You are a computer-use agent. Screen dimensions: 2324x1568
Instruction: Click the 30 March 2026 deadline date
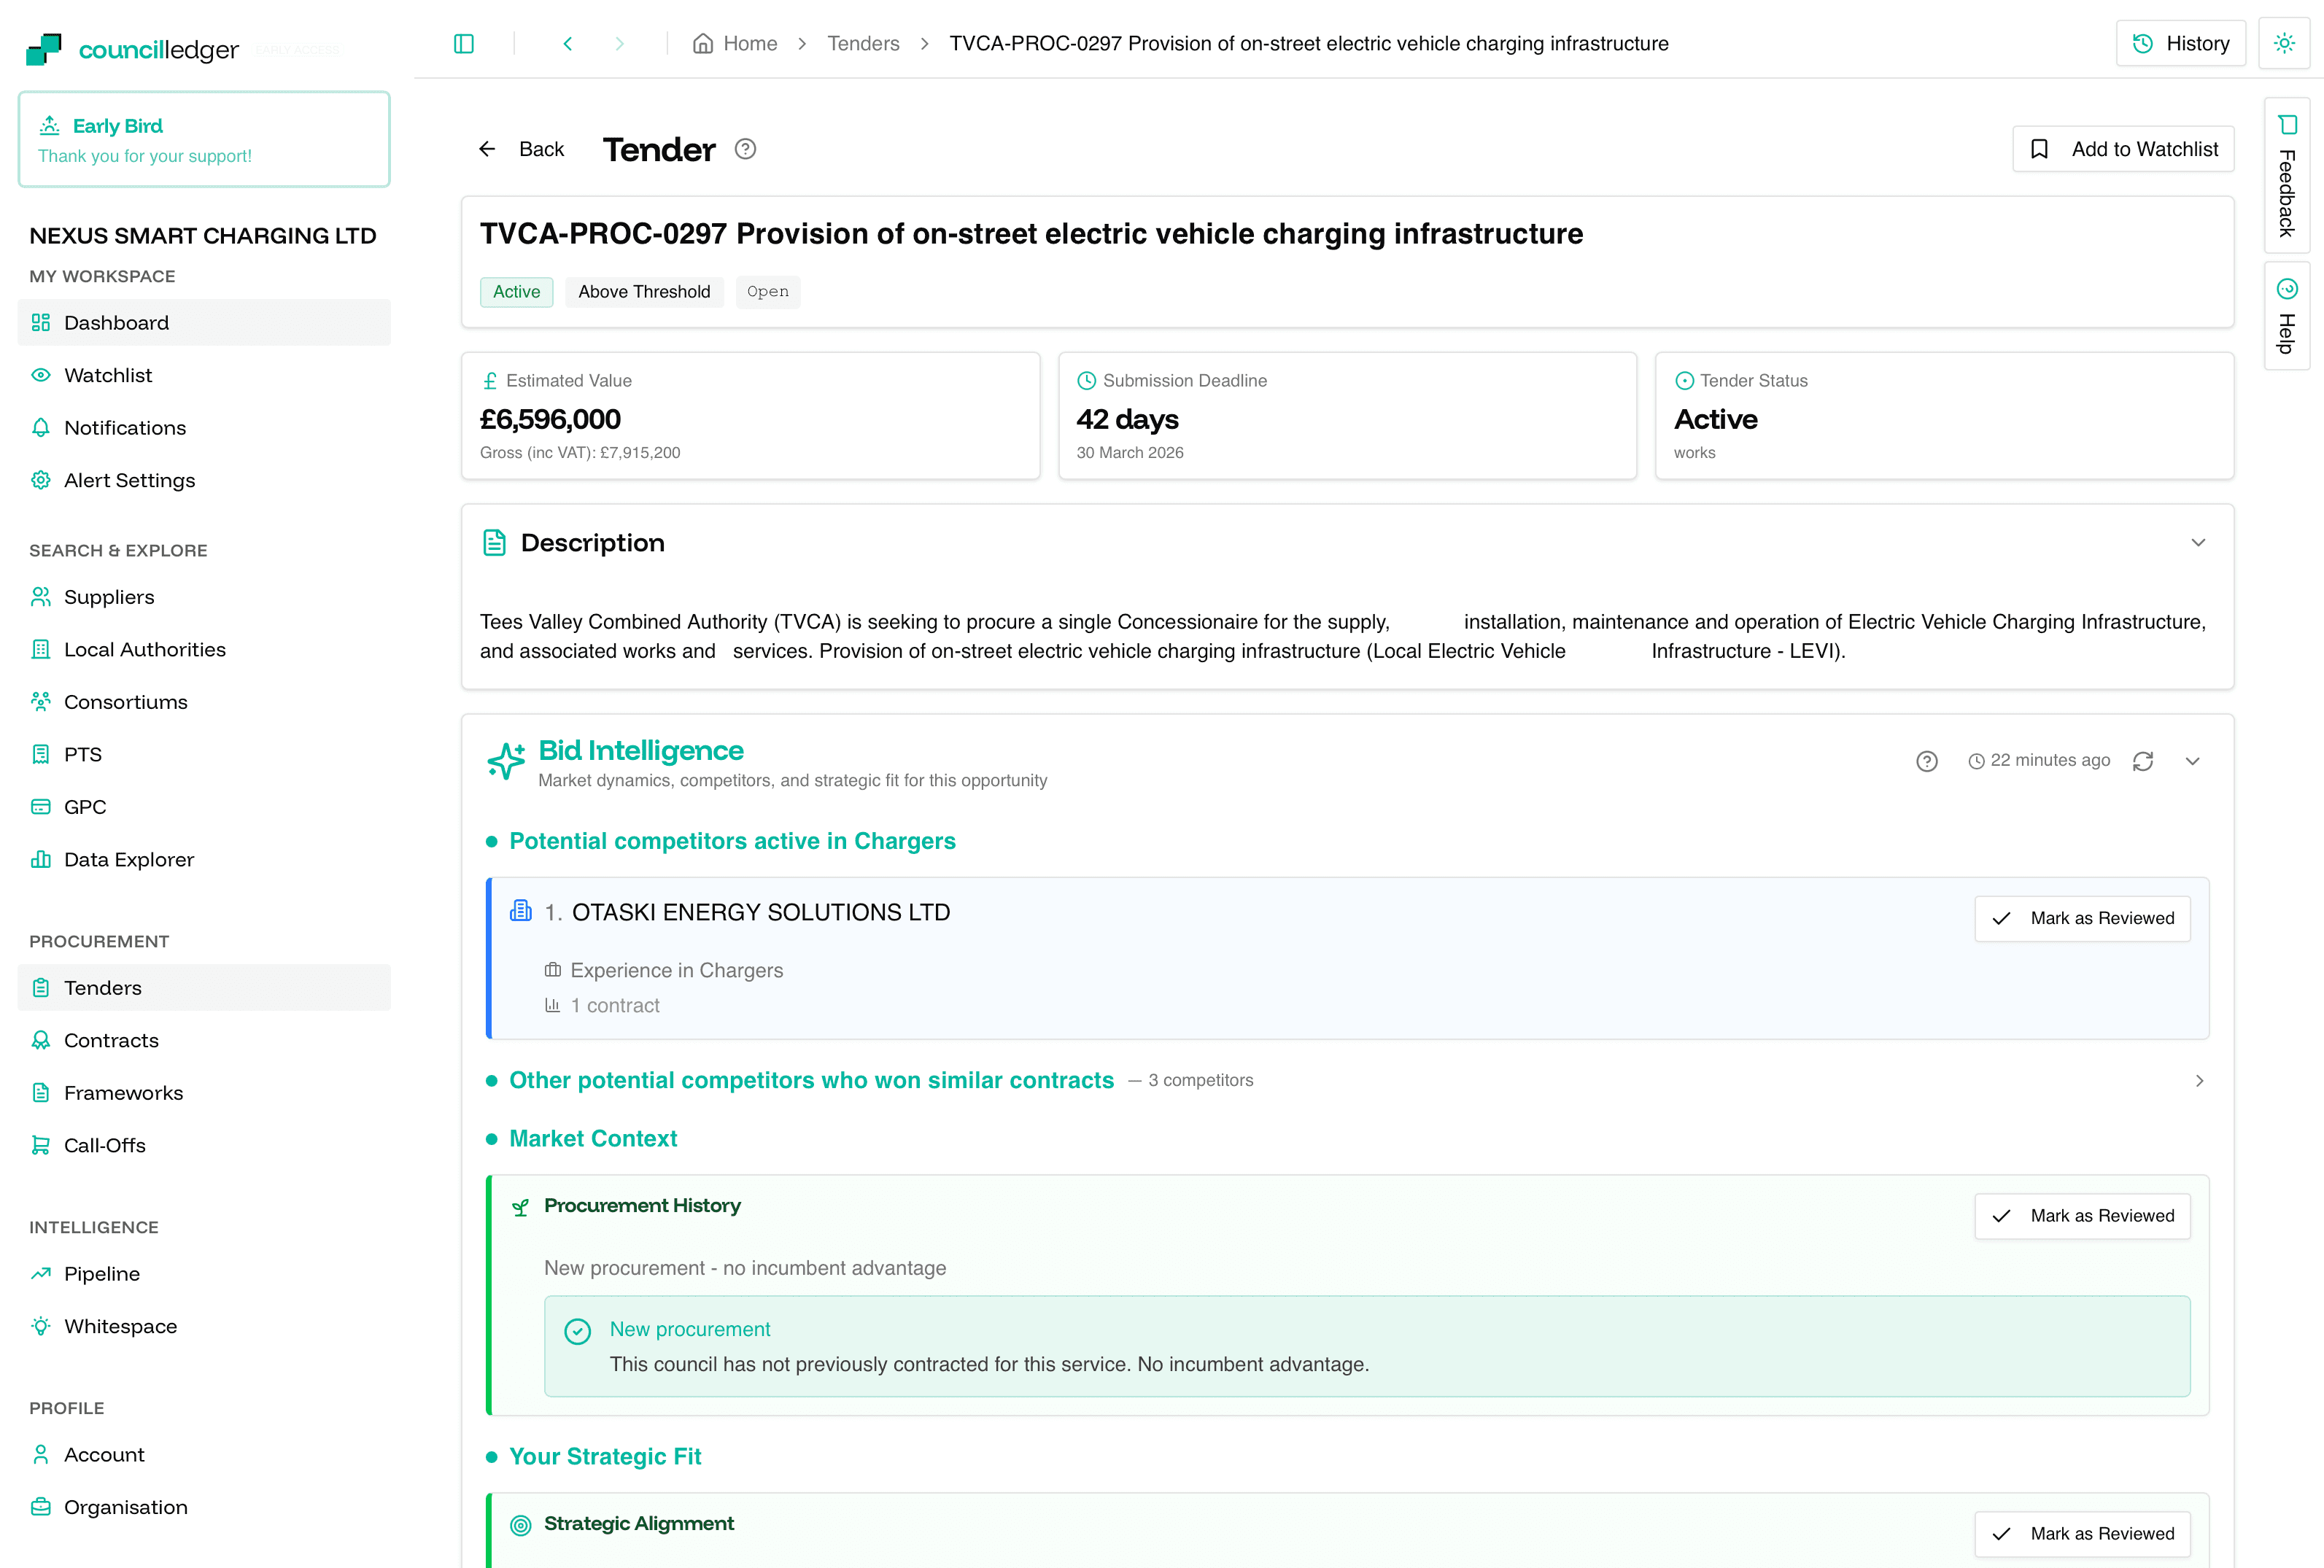click(1130, 453)
